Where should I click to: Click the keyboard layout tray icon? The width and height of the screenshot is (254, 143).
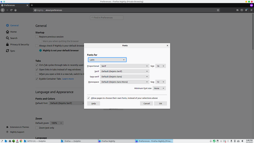click(238, 141)
